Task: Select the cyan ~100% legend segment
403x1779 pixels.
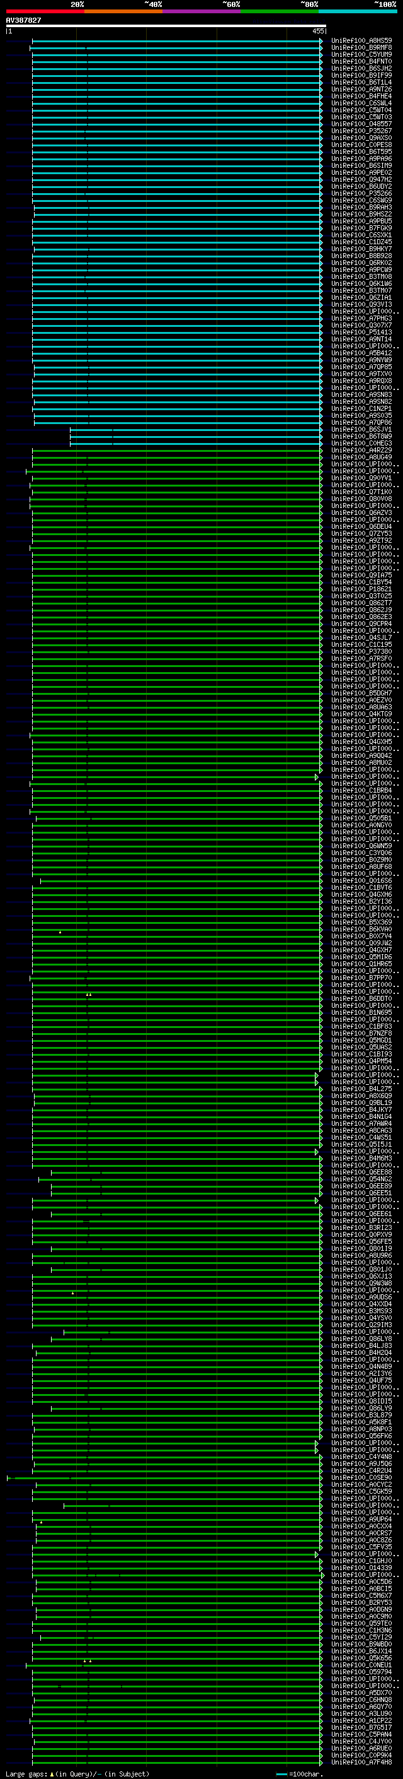Action: (358, 11)
